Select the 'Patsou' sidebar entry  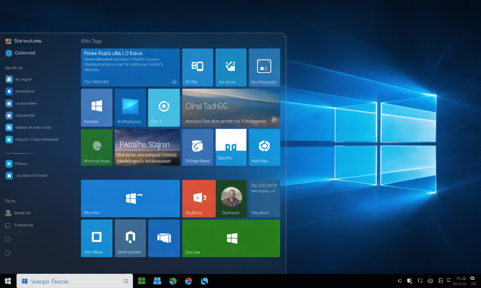click(17, 164)
